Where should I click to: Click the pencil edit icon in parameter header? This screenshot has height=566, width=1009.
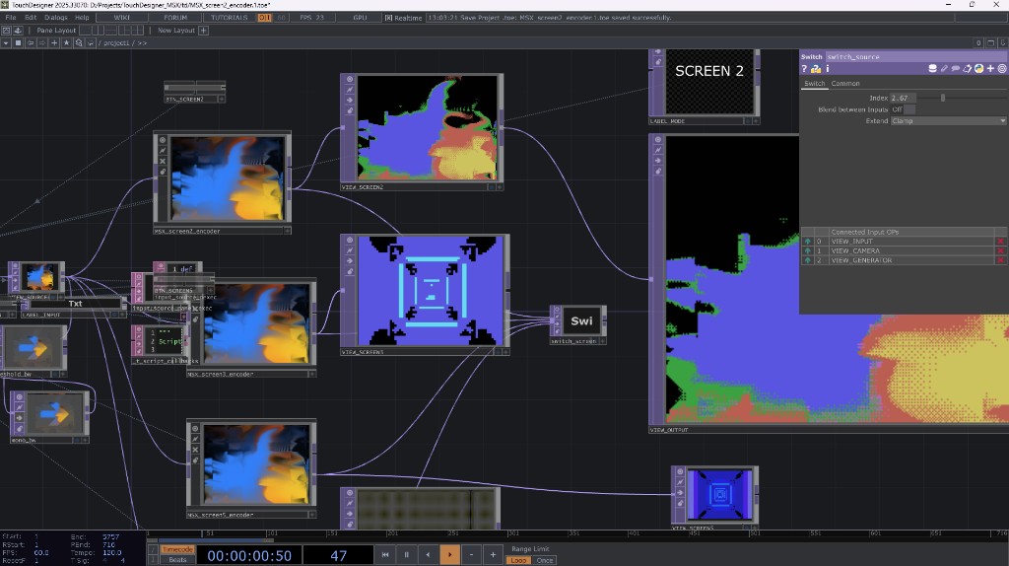pyautogui.click(x=944, y=69)
